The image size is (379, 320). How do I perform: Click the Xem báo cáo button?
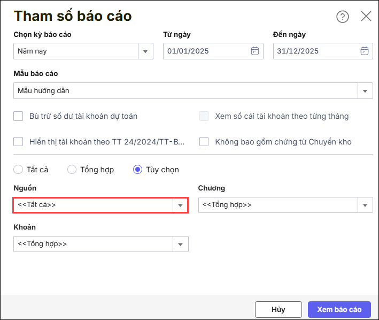[x=339, y=309]
